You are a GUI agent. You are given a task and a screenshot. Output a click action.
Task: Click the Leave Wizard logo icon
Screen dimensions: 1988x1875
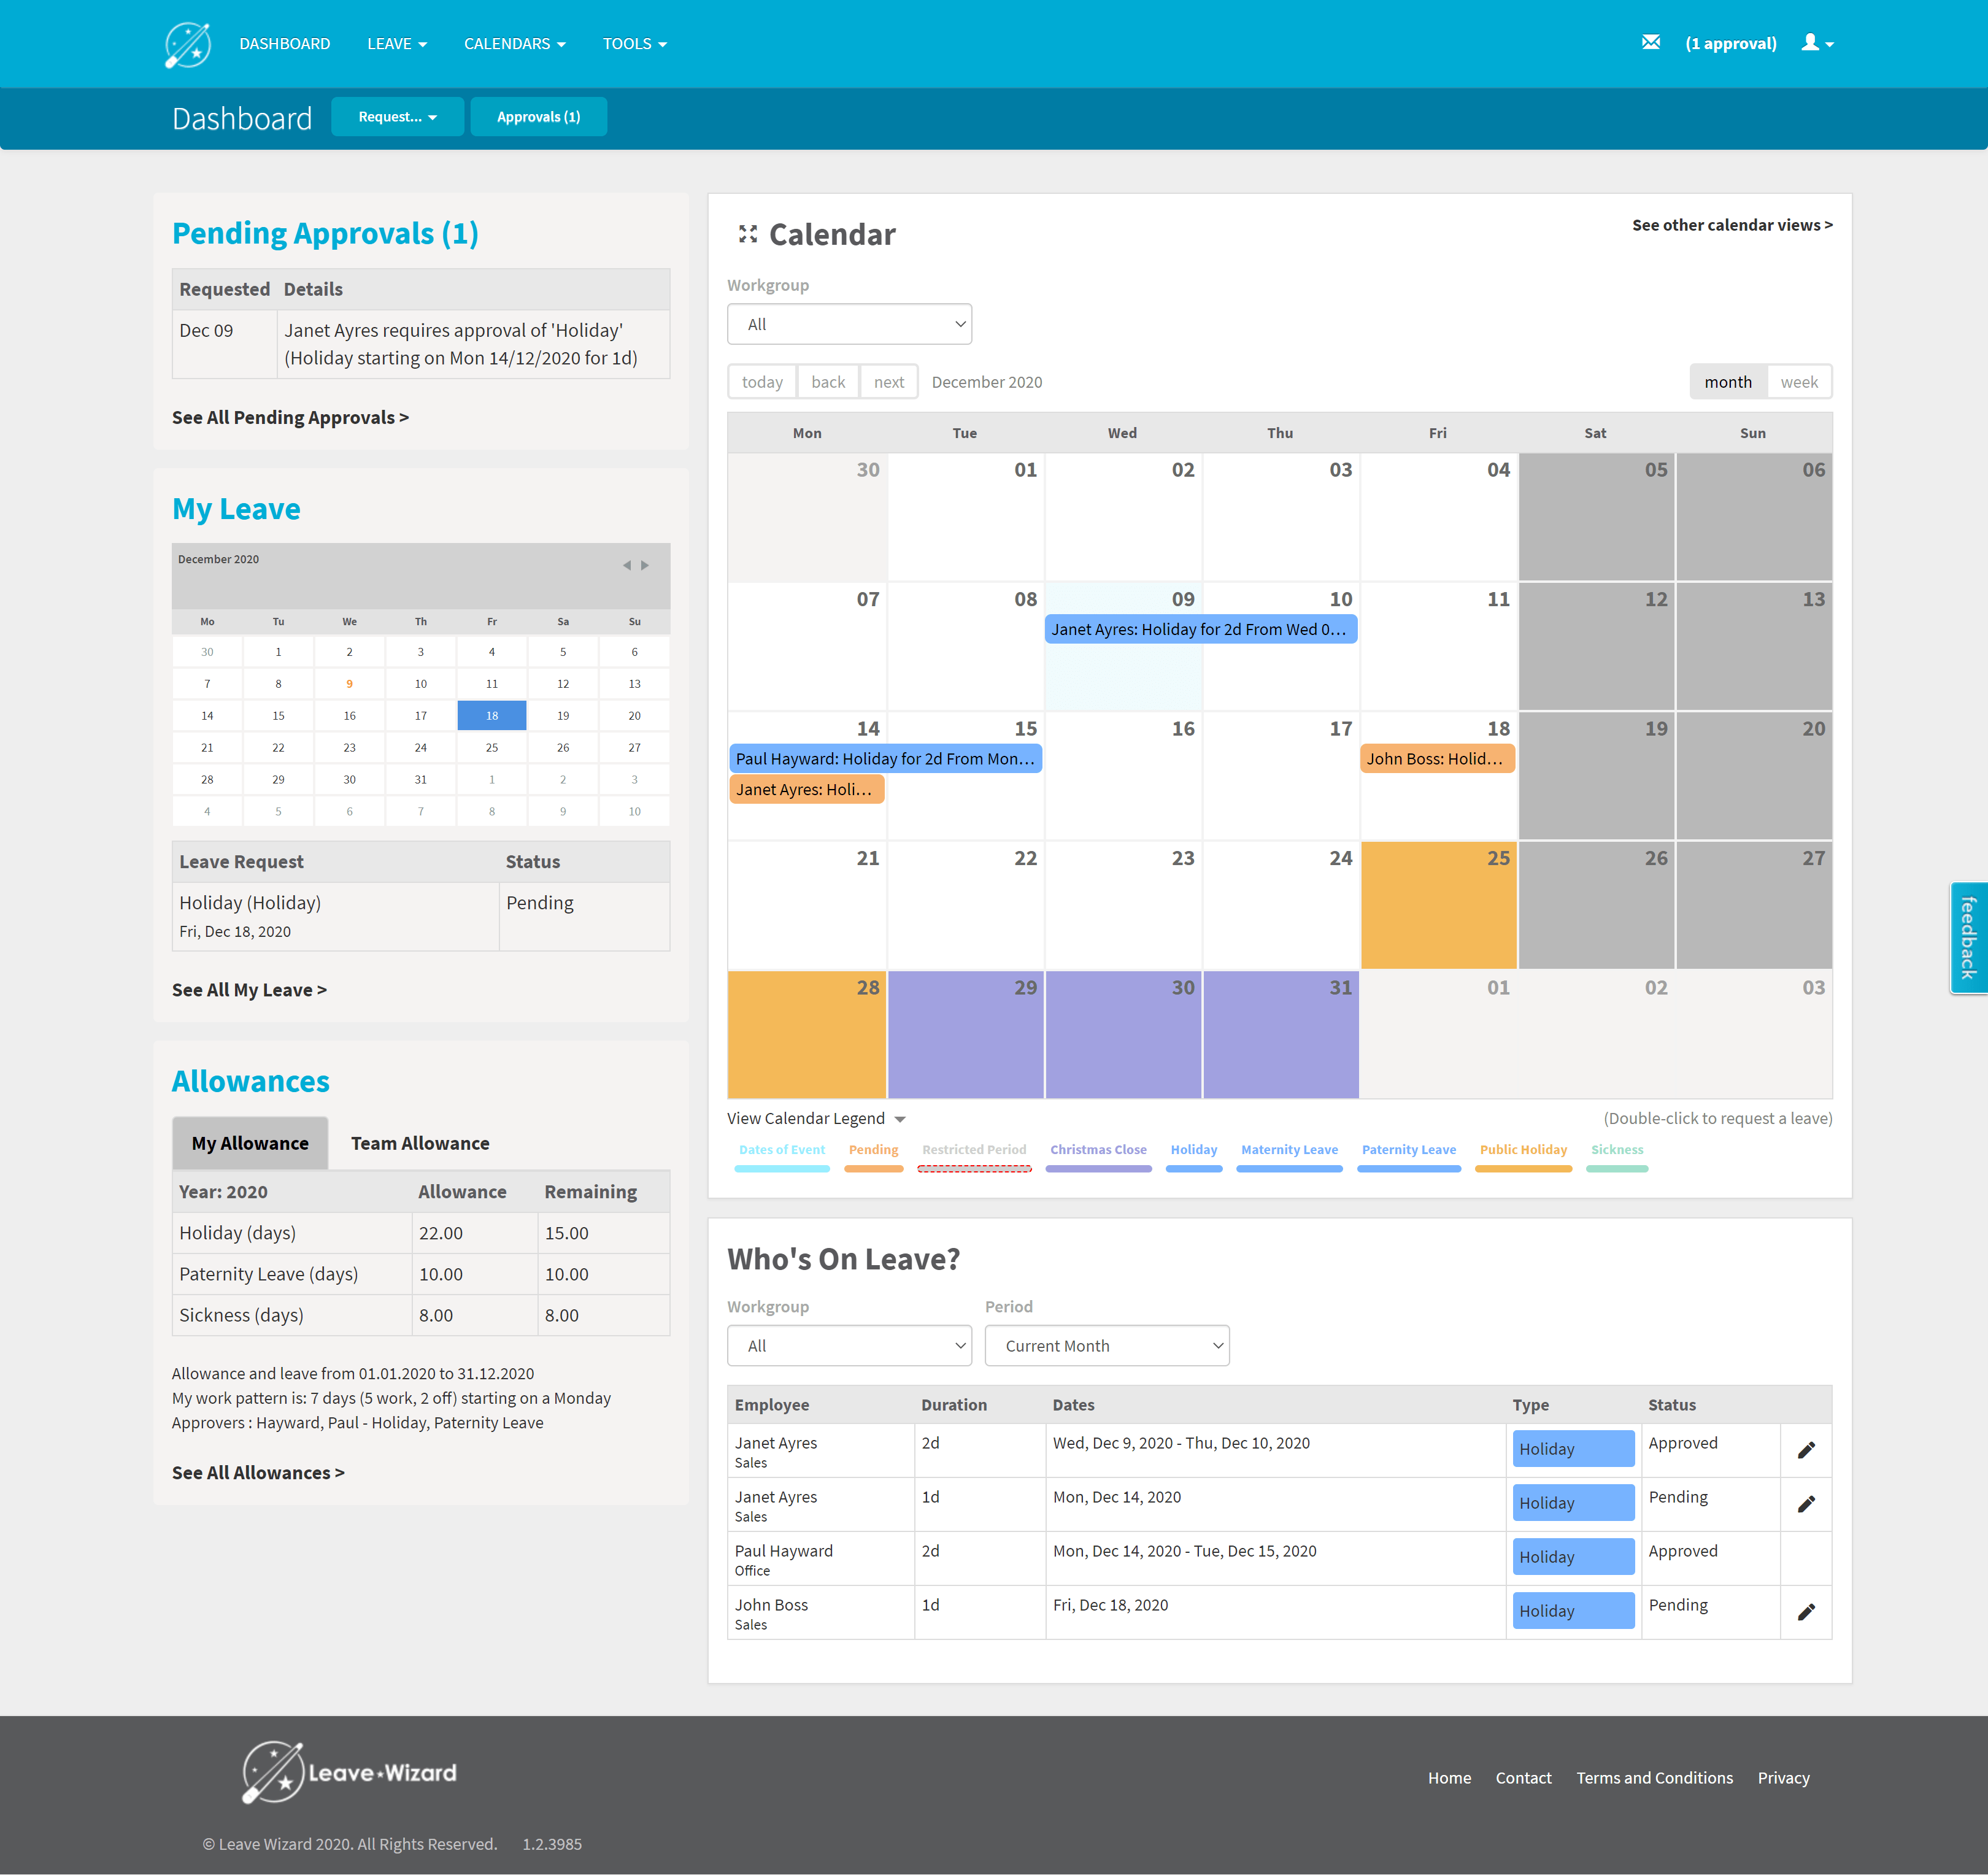tap(187, 44)
